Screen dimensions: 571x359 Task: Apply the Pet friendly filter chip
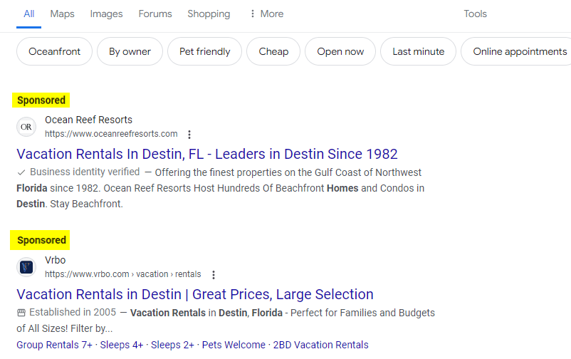(204, 51)
